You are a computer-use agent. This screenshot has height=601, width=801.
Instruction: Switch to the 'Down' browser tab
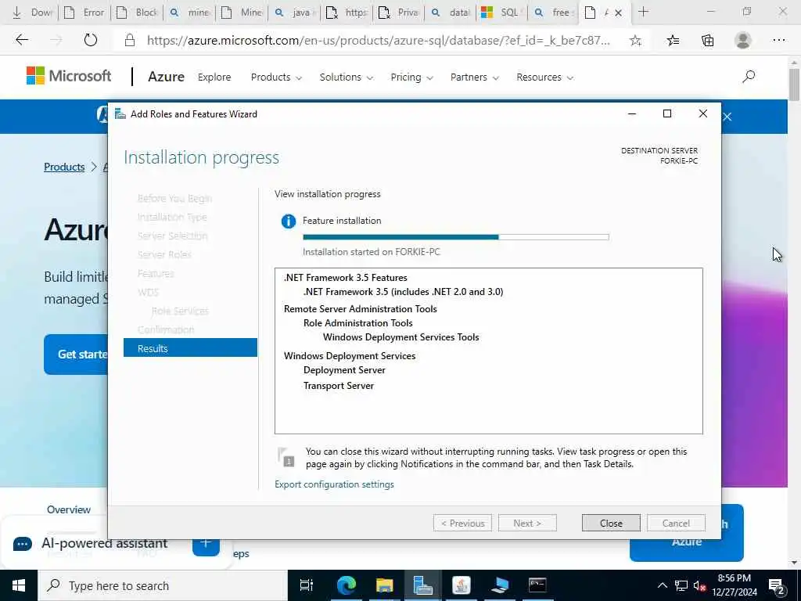point(32,13)
